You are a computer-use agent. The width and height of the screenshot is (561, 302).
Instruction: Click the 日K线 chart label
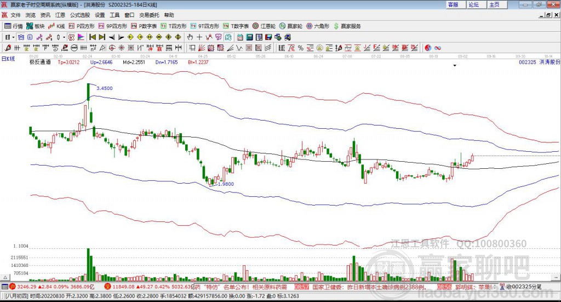pyautogui.click(x=8, y=59)
